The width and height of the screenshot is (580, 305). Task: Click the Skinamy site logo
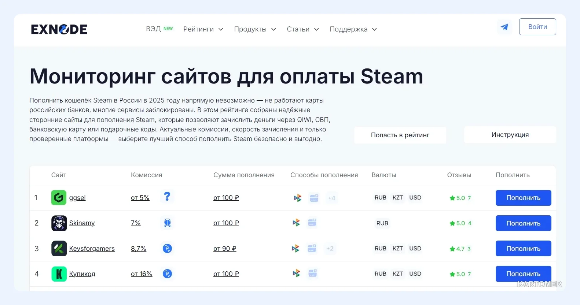59,223
